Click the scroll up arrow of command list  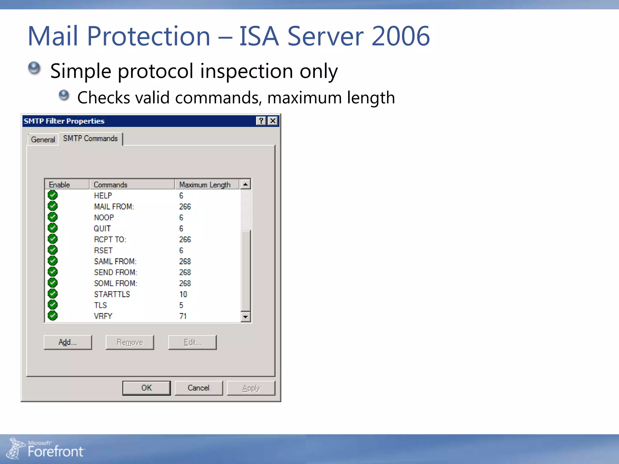pyautogui.click(x=246, y=184)
